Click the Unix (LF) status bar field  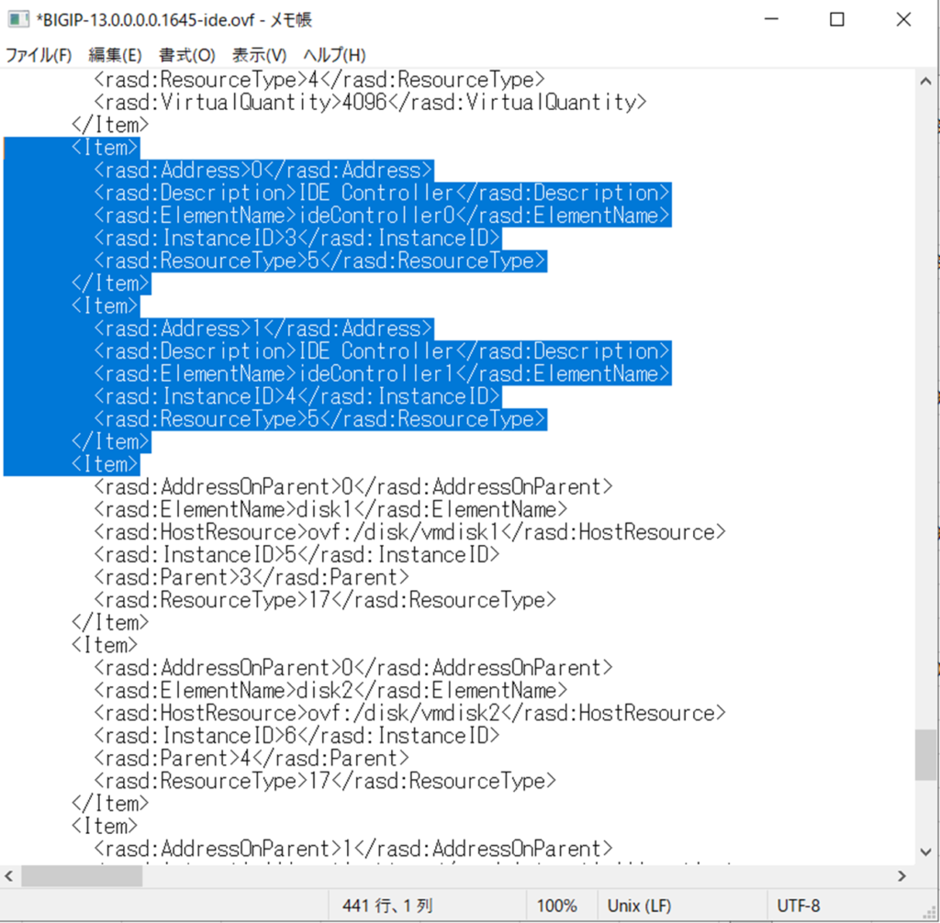[639, 906]
